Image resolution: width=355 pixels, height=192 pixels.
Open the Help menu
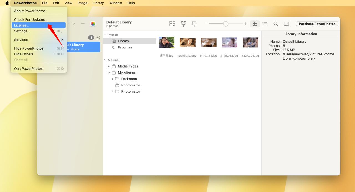coord(131,3)
